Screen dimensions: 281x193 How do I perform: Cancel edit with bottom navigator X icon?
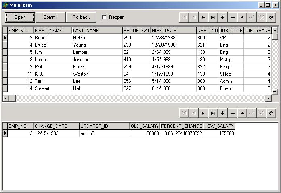pos(262,113)
